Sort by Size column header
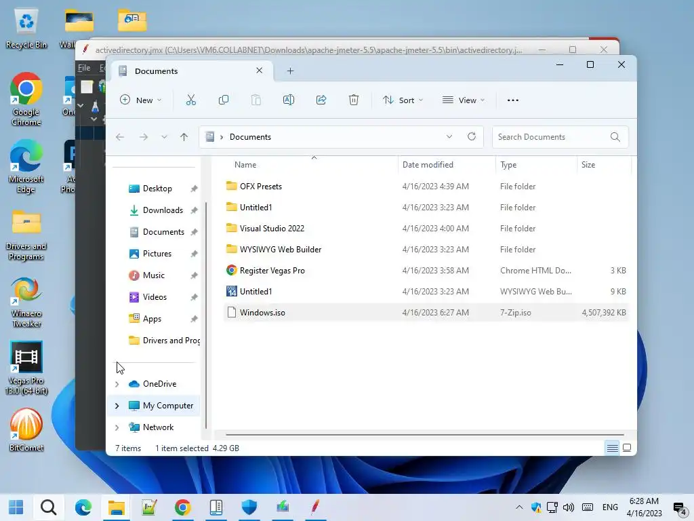 (588, 165)
